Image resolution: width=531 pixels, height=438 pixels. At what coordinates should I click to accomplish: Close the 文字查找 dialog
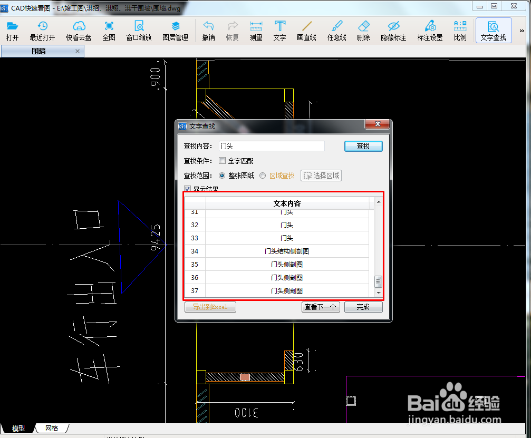(x=377, y=124)
